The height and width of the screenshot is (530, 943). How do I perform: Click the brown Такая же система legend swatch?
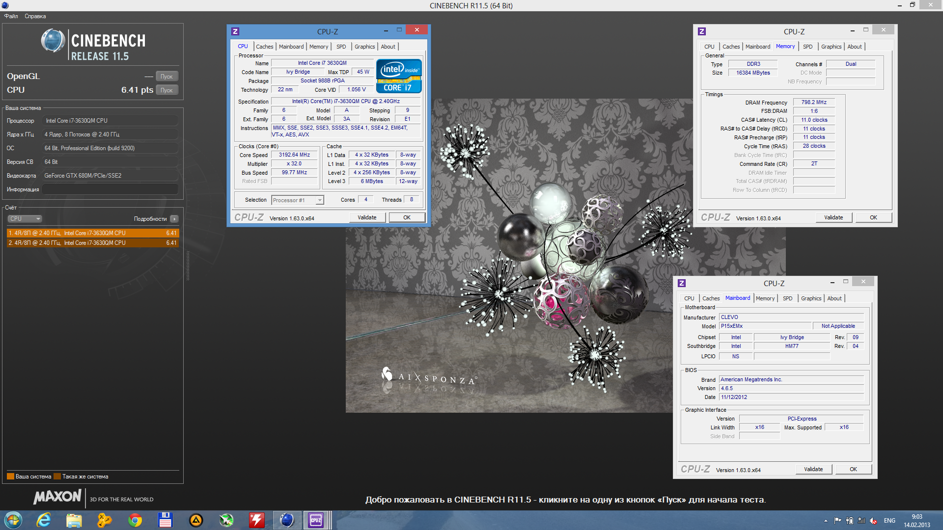coord(57,477)
